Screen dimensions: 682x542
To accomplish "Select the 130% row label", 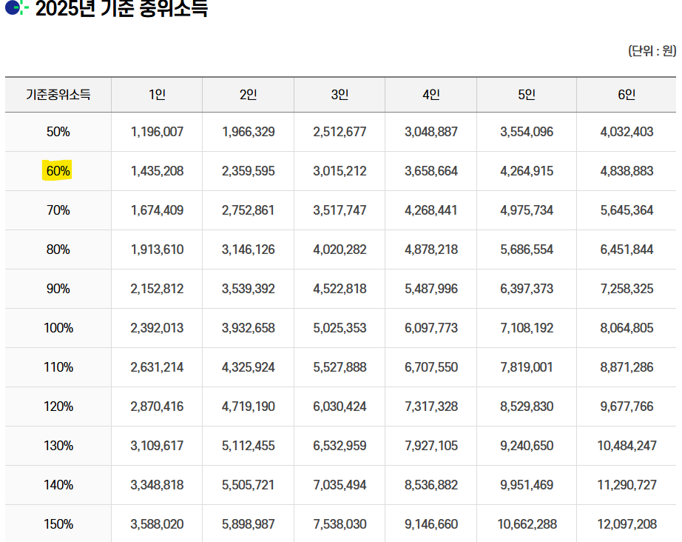I will coord(58,445).
